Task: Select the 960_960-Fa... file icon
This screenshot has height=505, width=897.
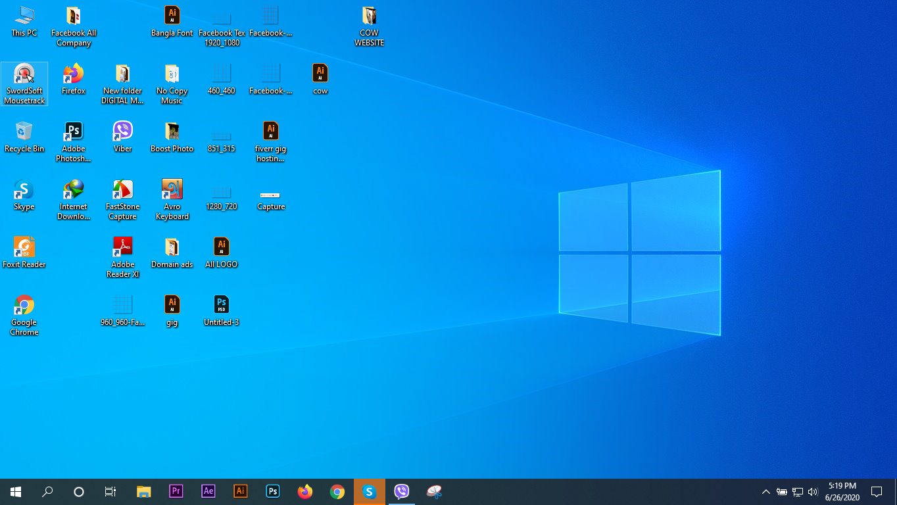Action: [x=123, y=311]
